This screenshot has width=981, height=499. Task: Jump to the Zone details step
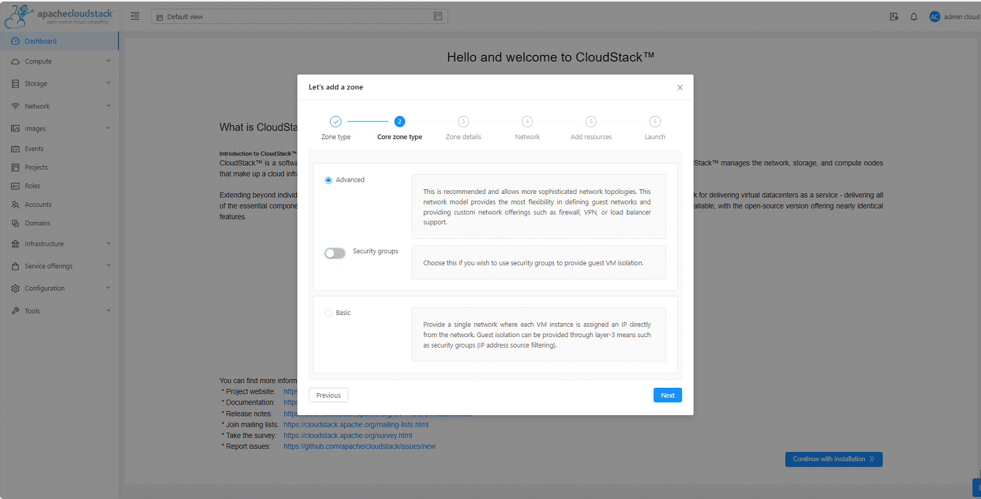pyautogui.click(x=463, y=129)
